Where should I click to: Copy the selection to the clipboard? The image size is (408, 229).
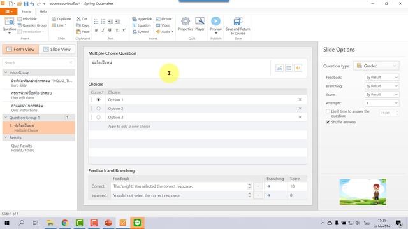coord(83,25)
